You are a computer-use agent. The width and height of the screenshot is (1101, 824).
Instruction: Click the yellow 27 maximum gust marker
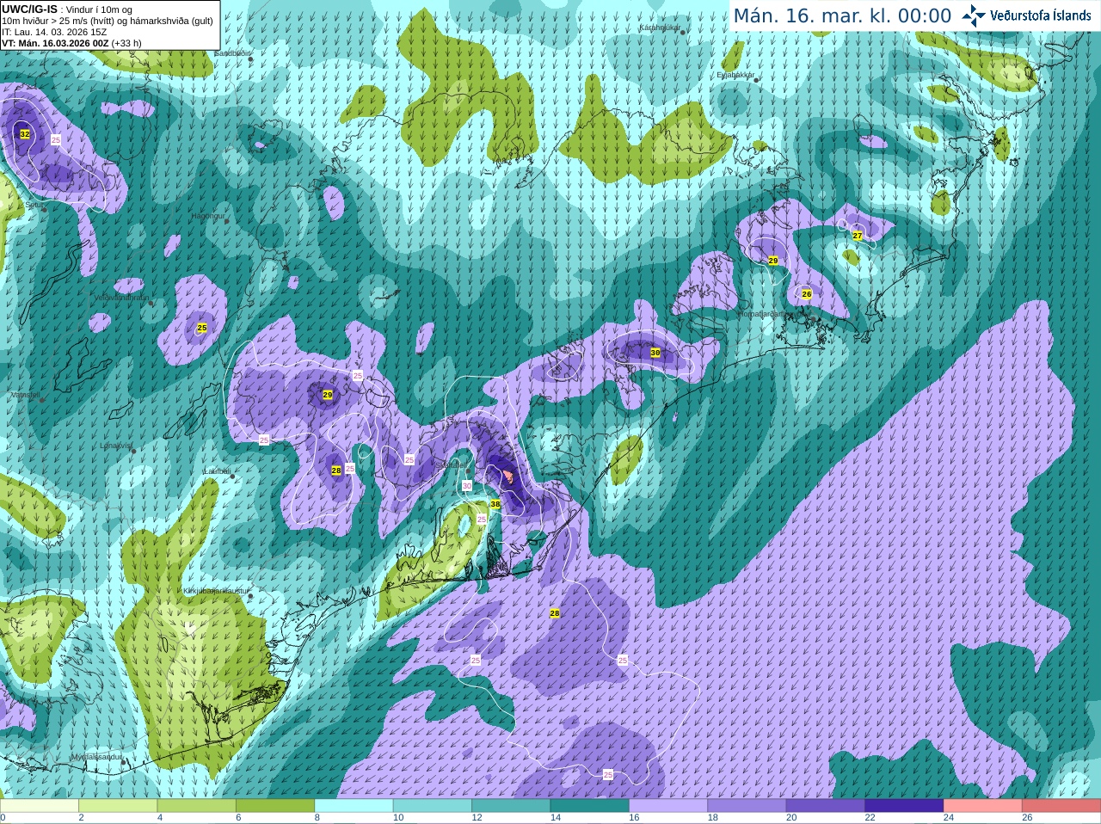(x=858, y=235)
